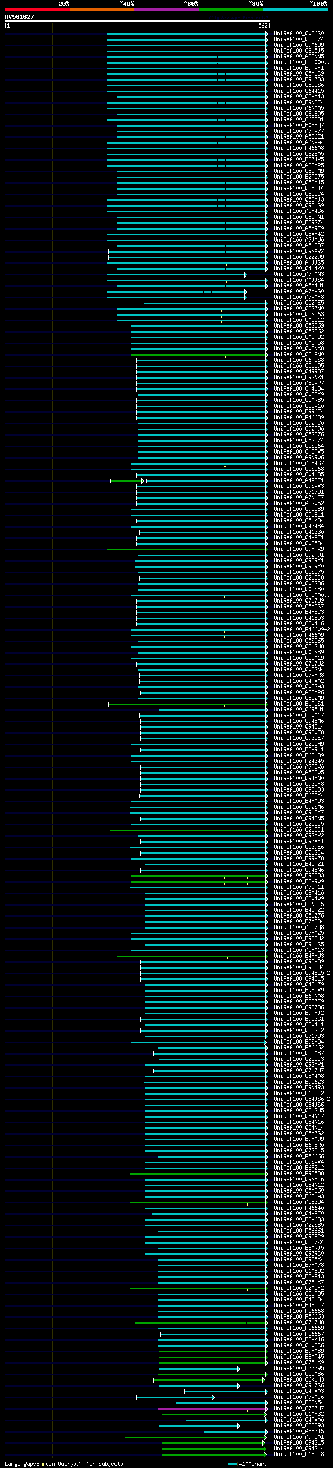Viewport: 333px width, 1468px height.
Task: Select UniRef100_P24345 entry
Action: click(298, 761)
